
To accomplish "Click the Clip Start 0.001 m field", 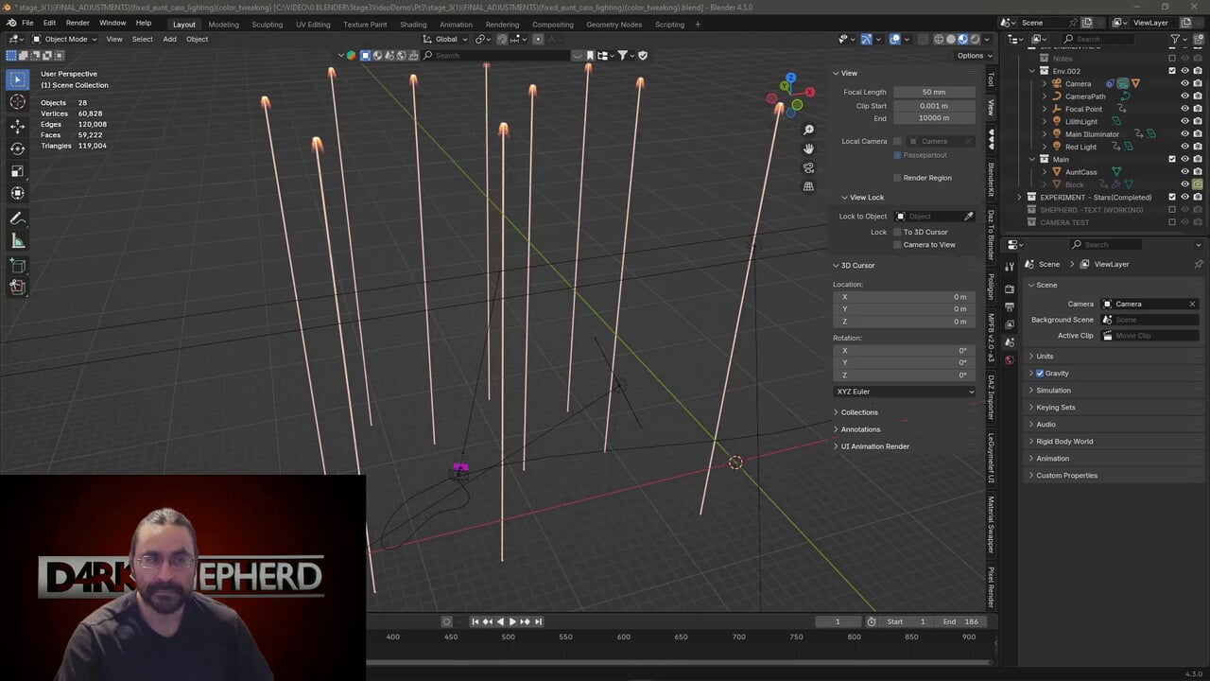I will click(934, 106).
